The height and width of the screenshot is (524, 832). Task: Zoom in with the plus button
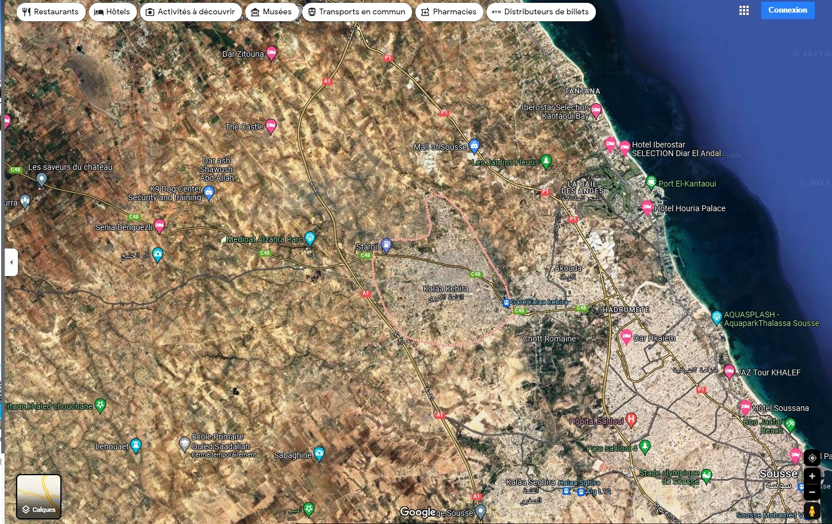[812, 476]
